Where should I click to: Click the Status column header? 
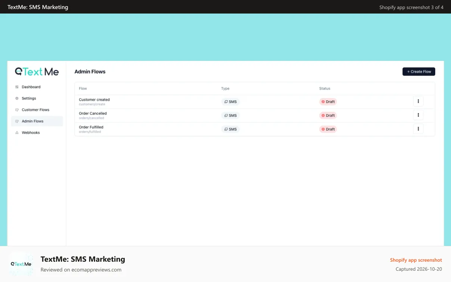pyautogui.click(x=325, y=89)
